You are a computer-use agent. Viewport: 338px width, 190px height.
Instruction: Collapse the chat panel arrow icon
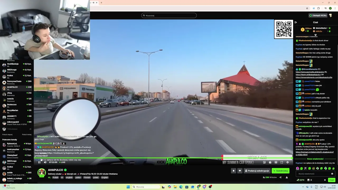[296, 22]
